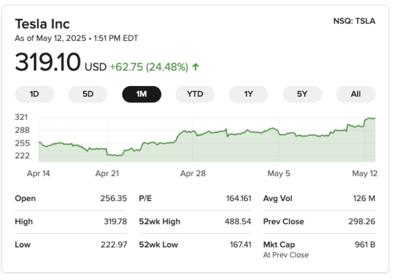The width and height of the screenshot is (395, 280).
Task: Click the NSQ: TSLA ticker label
Action: (x=354, y=21)
